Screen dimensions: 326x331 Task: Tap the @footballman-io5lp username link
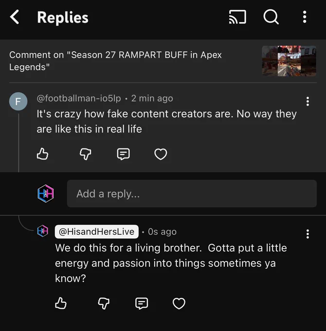coord(78,98)
